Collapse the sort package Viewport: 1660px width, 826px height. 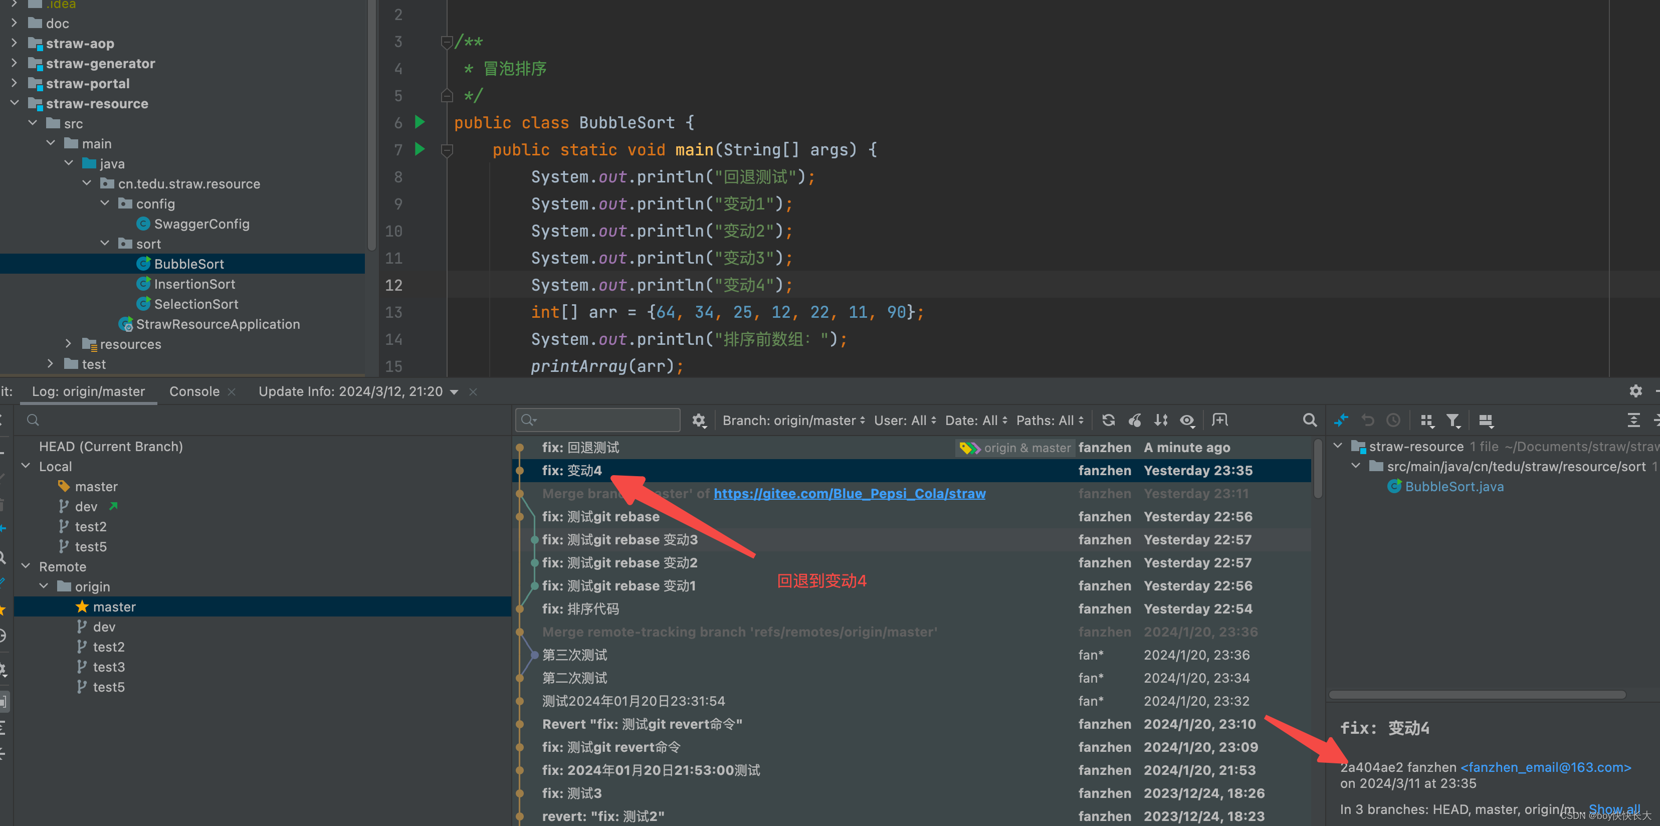[105, 244]
